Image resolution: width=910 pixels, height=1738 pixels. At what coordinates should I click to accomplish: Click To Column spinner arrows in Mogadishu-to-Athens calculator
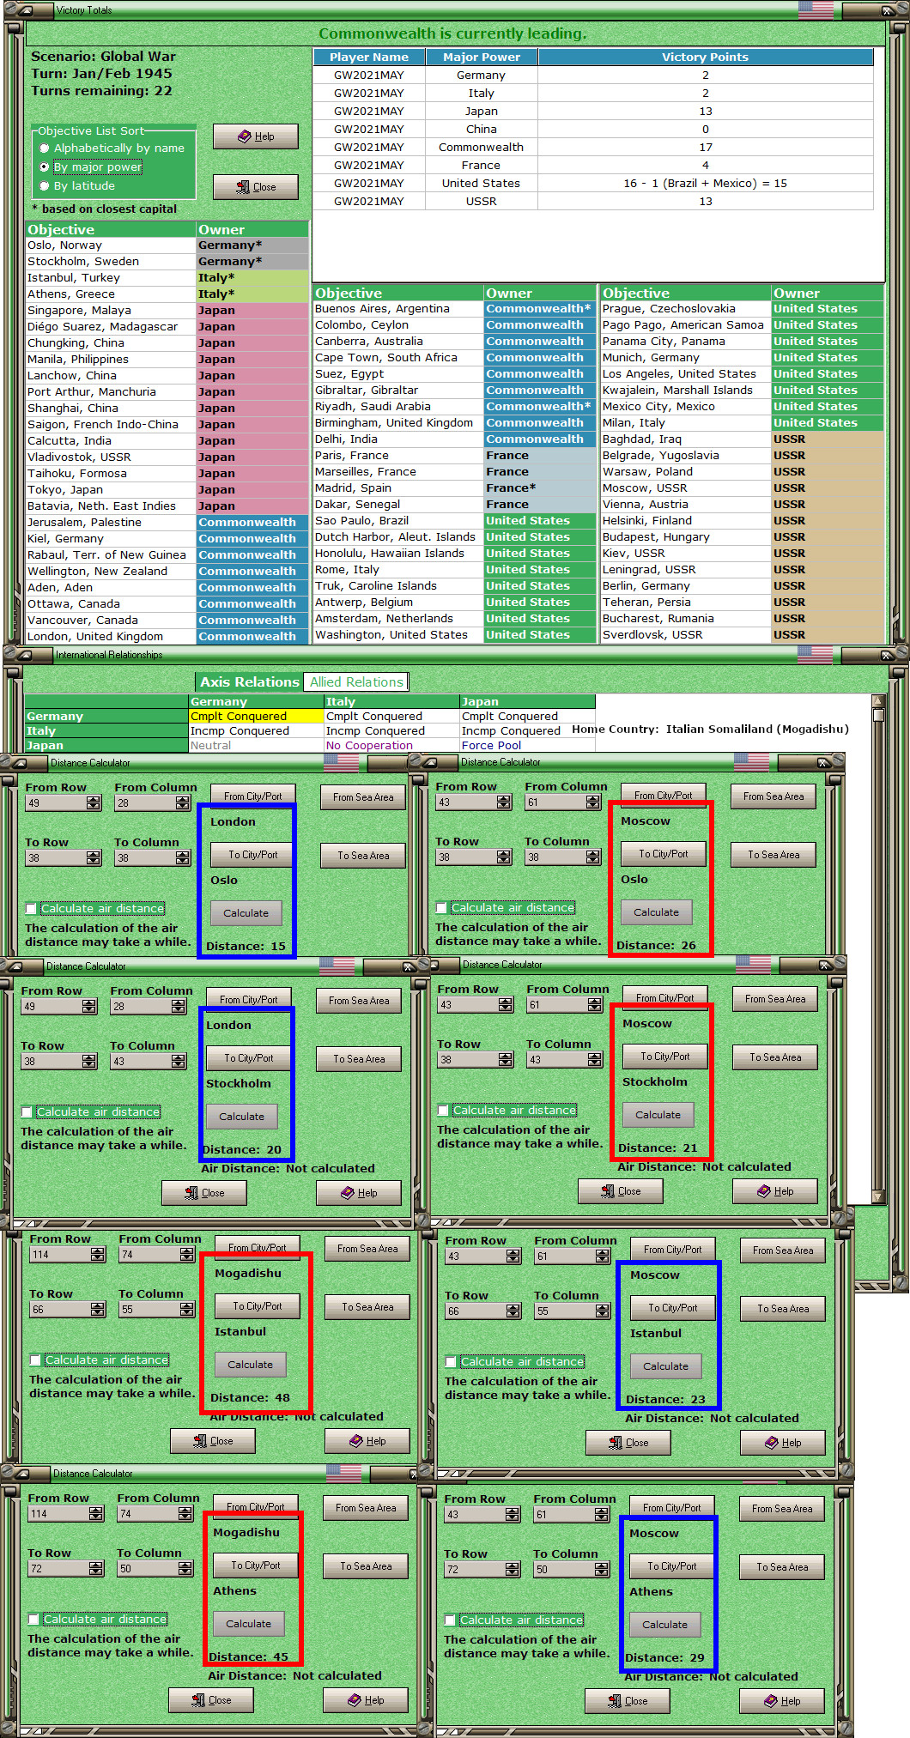point(185,1569)
